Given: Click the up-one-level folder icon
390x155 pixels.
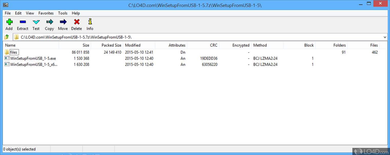Looking at the screenshot, I should (7, 37).
